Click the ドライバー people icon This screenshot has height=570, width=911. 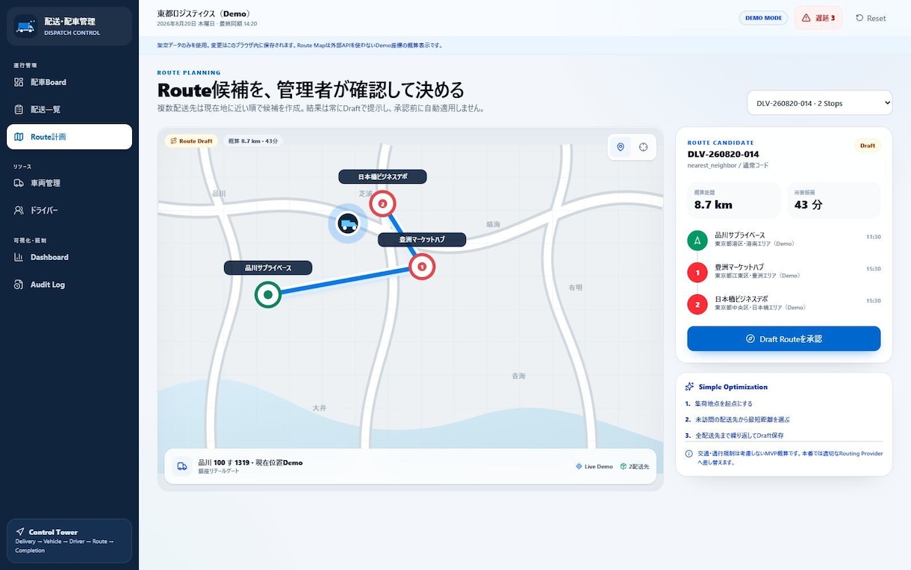coord(19,211)
